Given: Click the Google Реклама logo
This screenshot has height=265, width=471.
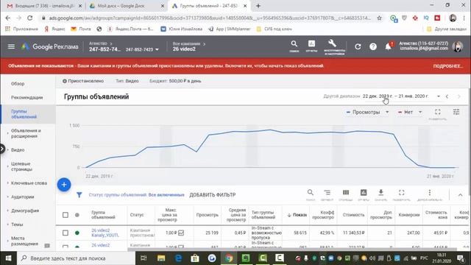Looking at the screenshot, I should pyautogui.click(x=50, y=46).
